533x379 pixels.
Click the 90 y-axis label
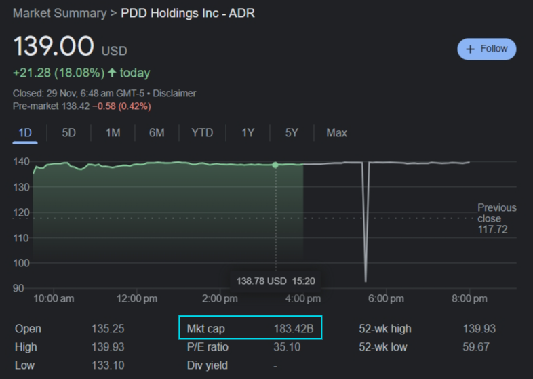point(18,289)
